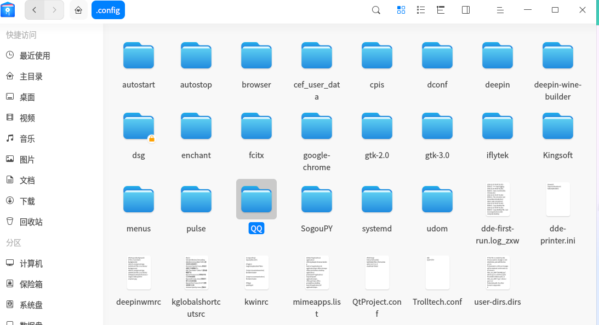The width and height of the screenshot is (599, 325).
Task: Go forward with the right arrow
Action: pyautogui.click(x=54, y=10)
